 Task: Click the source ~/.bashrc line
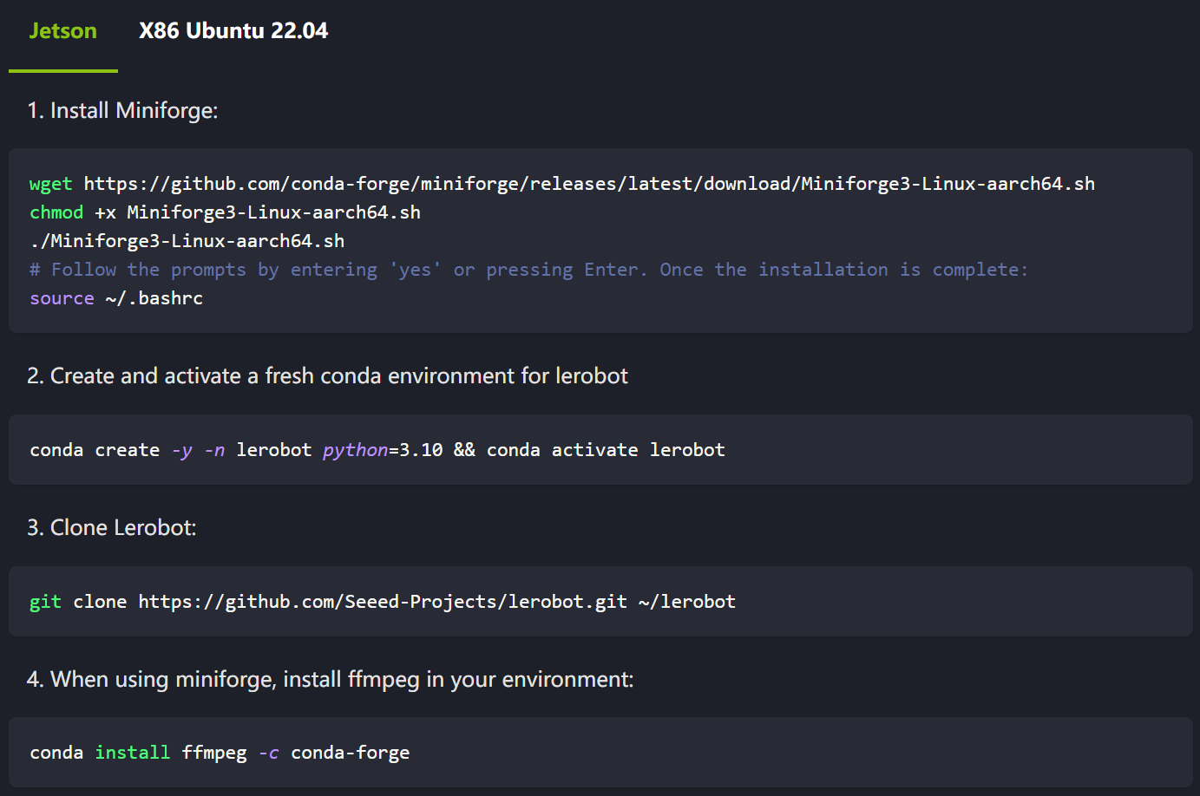coord(116,298)
